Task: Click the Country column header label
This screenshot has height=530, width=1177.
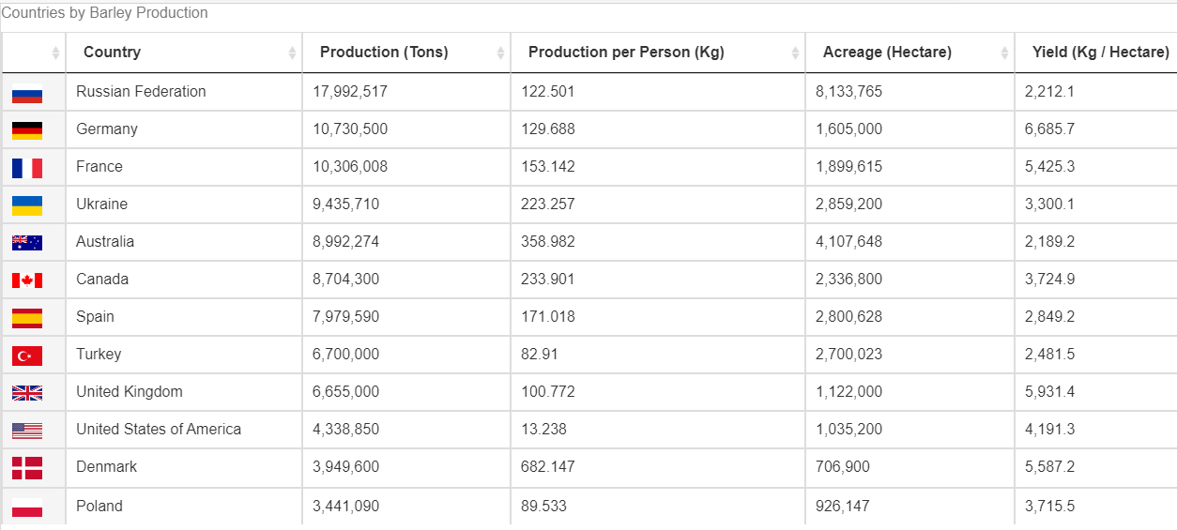Action: click(x=112, y=53)
